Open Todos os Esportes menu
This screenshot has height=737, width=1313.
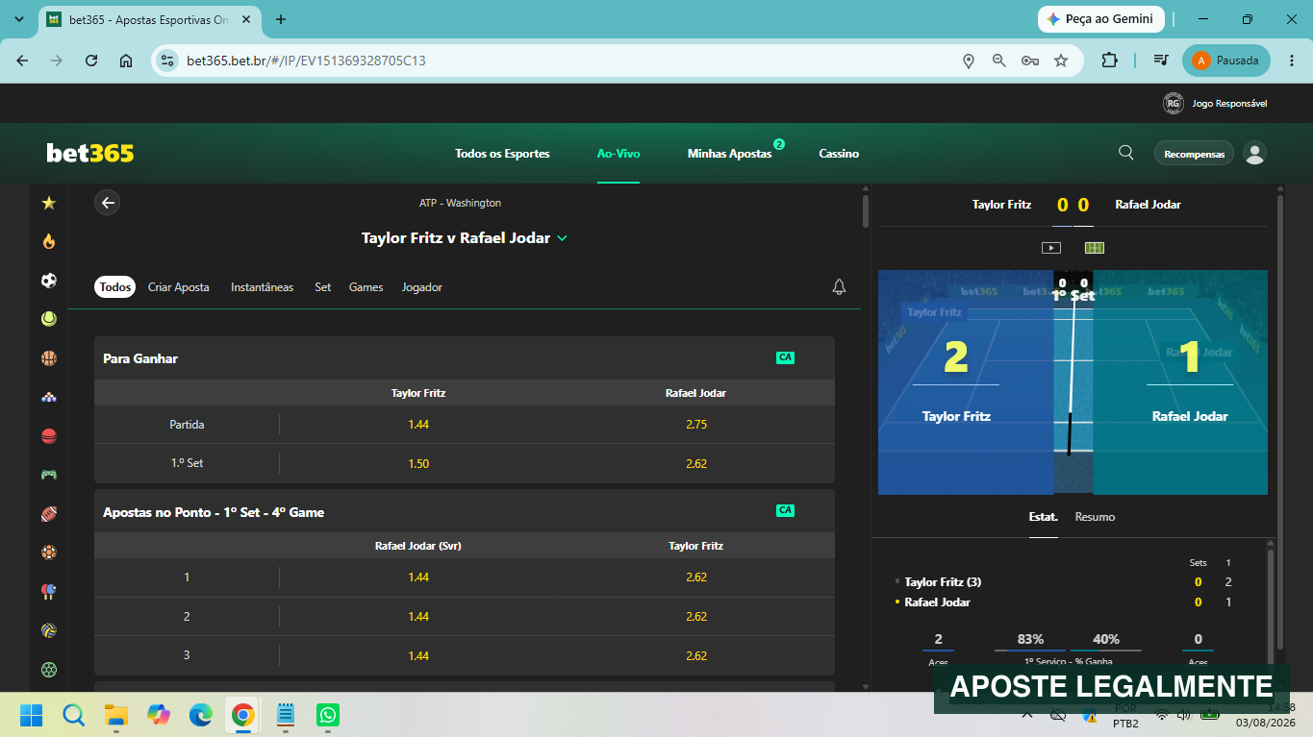(502, 154)
